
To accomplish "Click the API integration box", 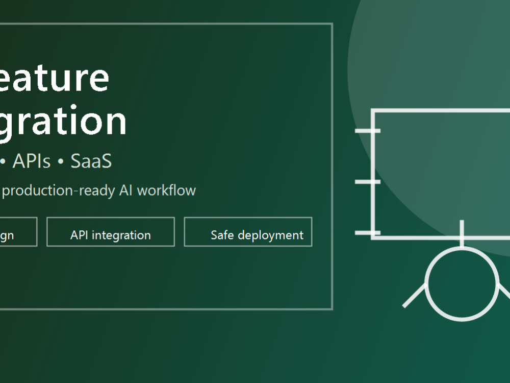I will point(111,232).
